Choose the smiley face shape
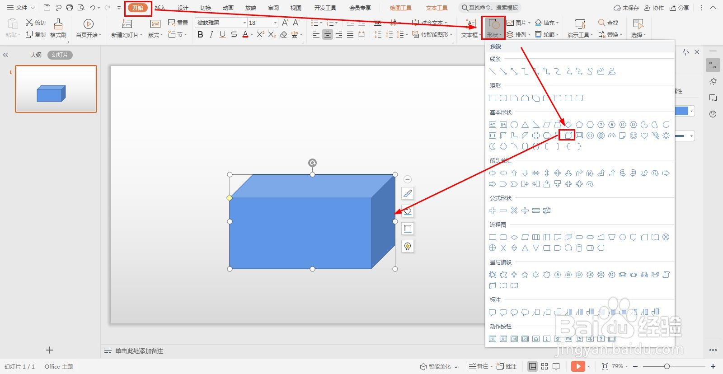This screenshot has width=723, height=374. coord(634,136)
